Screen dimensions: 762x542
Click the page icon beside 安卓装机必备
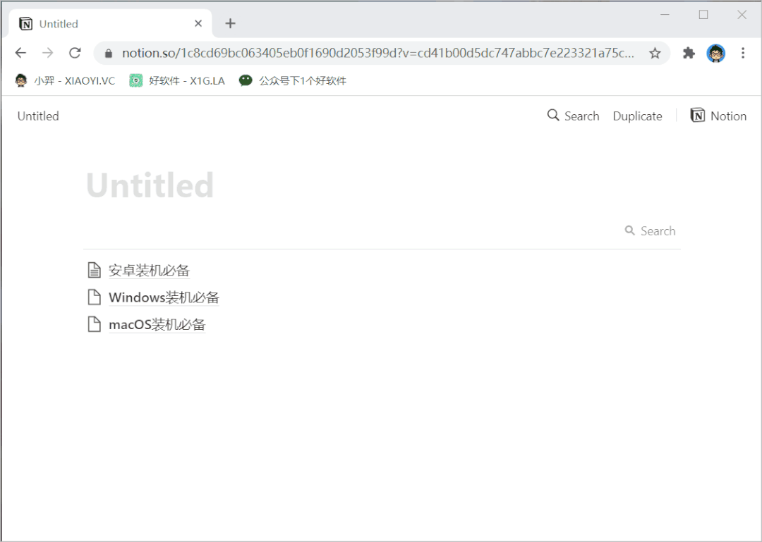[95, 270]
